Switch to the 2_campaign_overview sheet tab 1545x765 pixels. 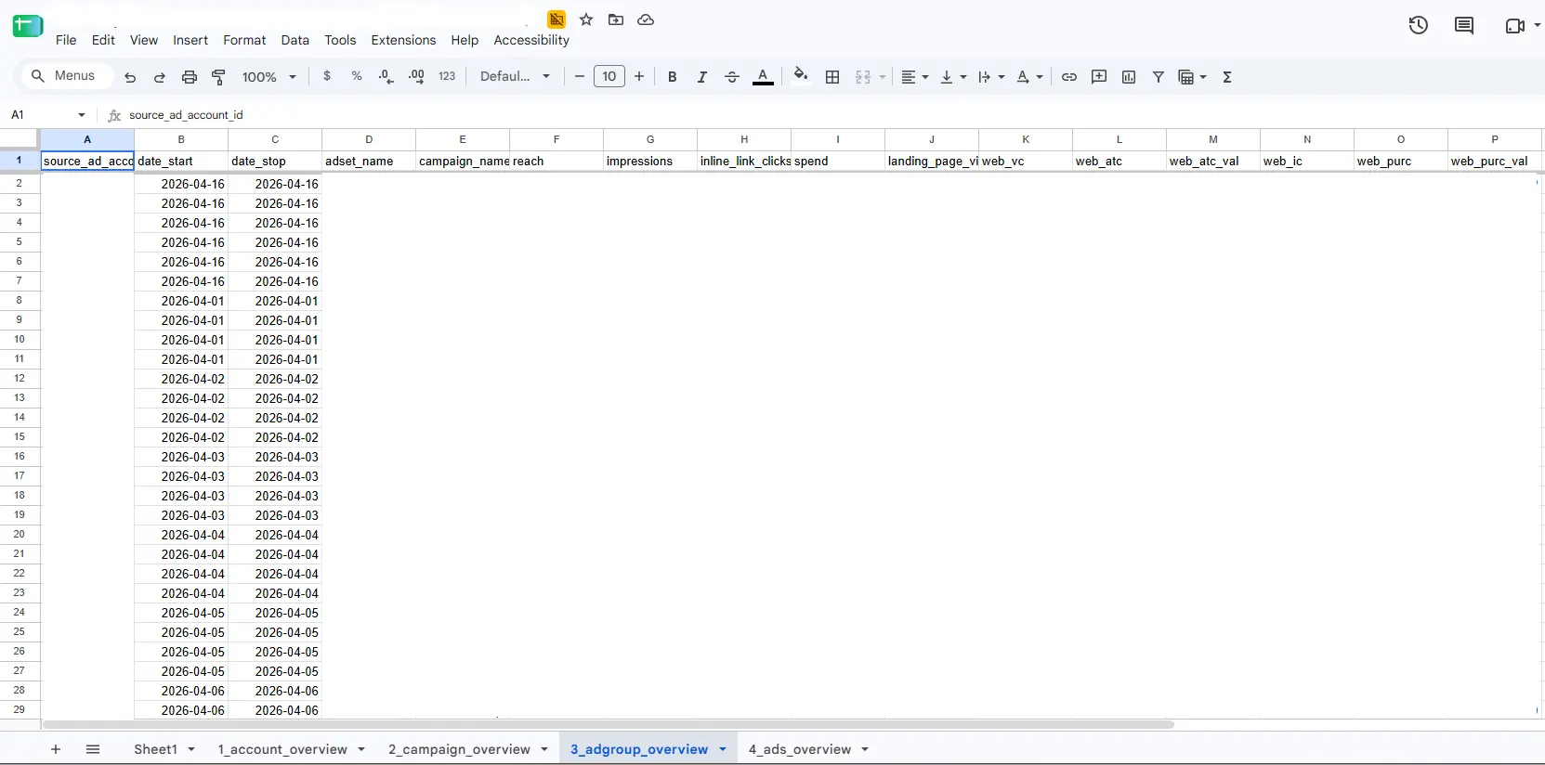(x=459, y=749)
